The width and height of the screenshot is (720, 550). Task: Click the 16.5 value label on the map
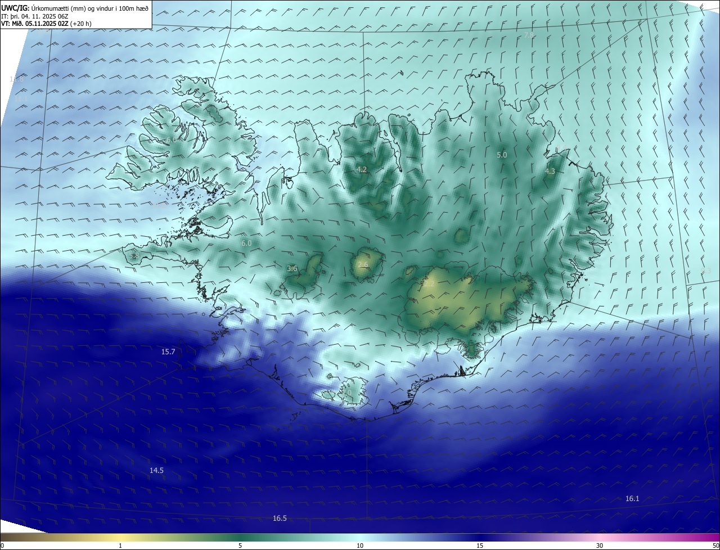click(x=280, y=518)
